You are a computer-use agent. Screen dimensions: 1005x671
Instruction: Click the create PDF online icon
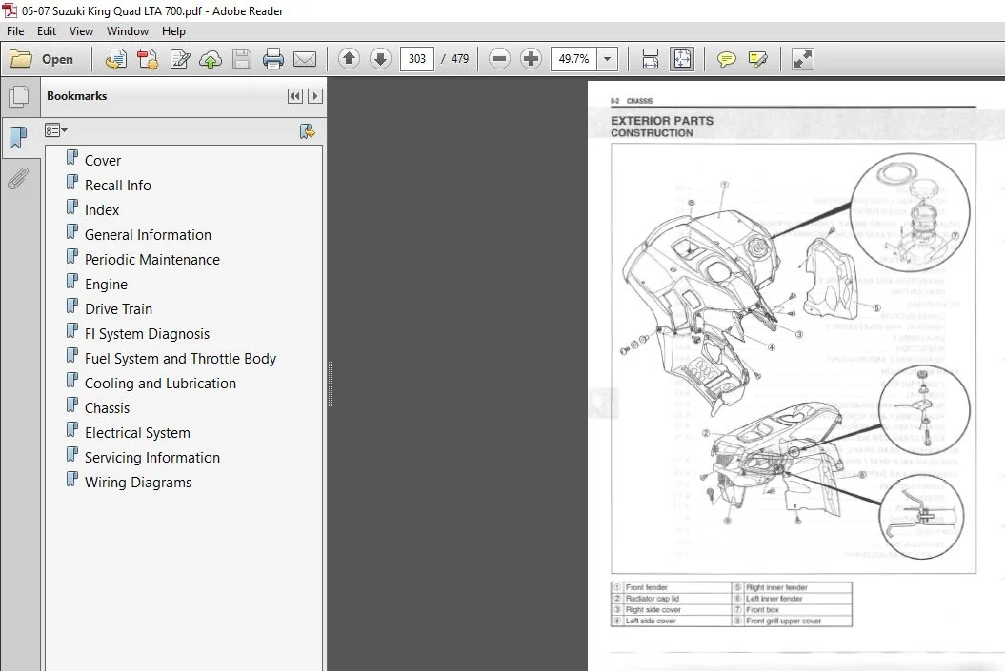coord(115,59)
